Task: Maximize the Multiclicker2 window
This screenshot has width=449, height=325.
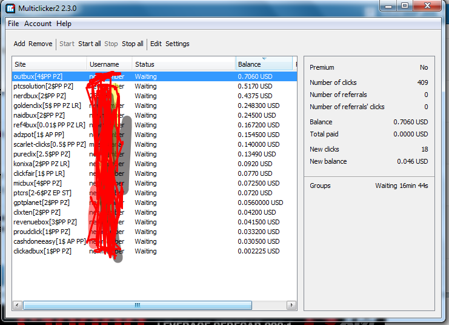Action: (405, 5)
